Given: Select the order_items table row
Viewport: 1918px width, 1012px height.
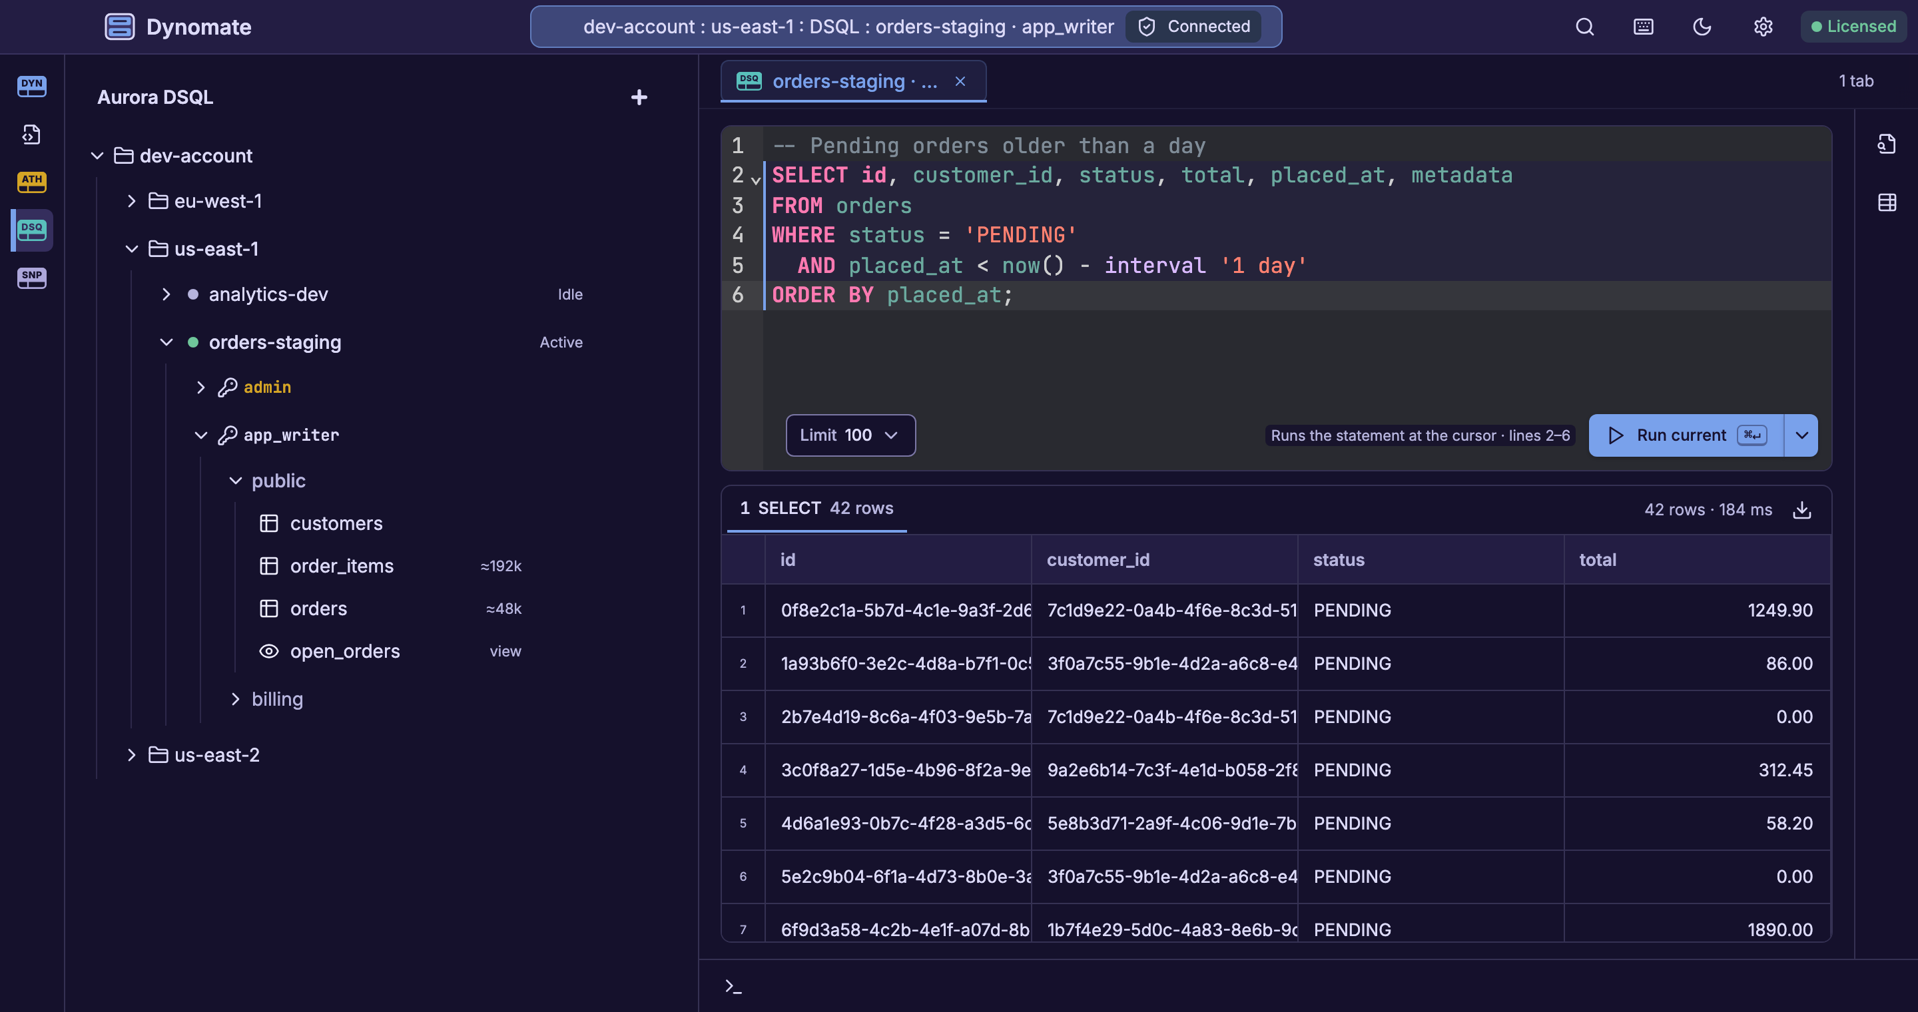Looking at the screenshot, I should coord(390,567).
